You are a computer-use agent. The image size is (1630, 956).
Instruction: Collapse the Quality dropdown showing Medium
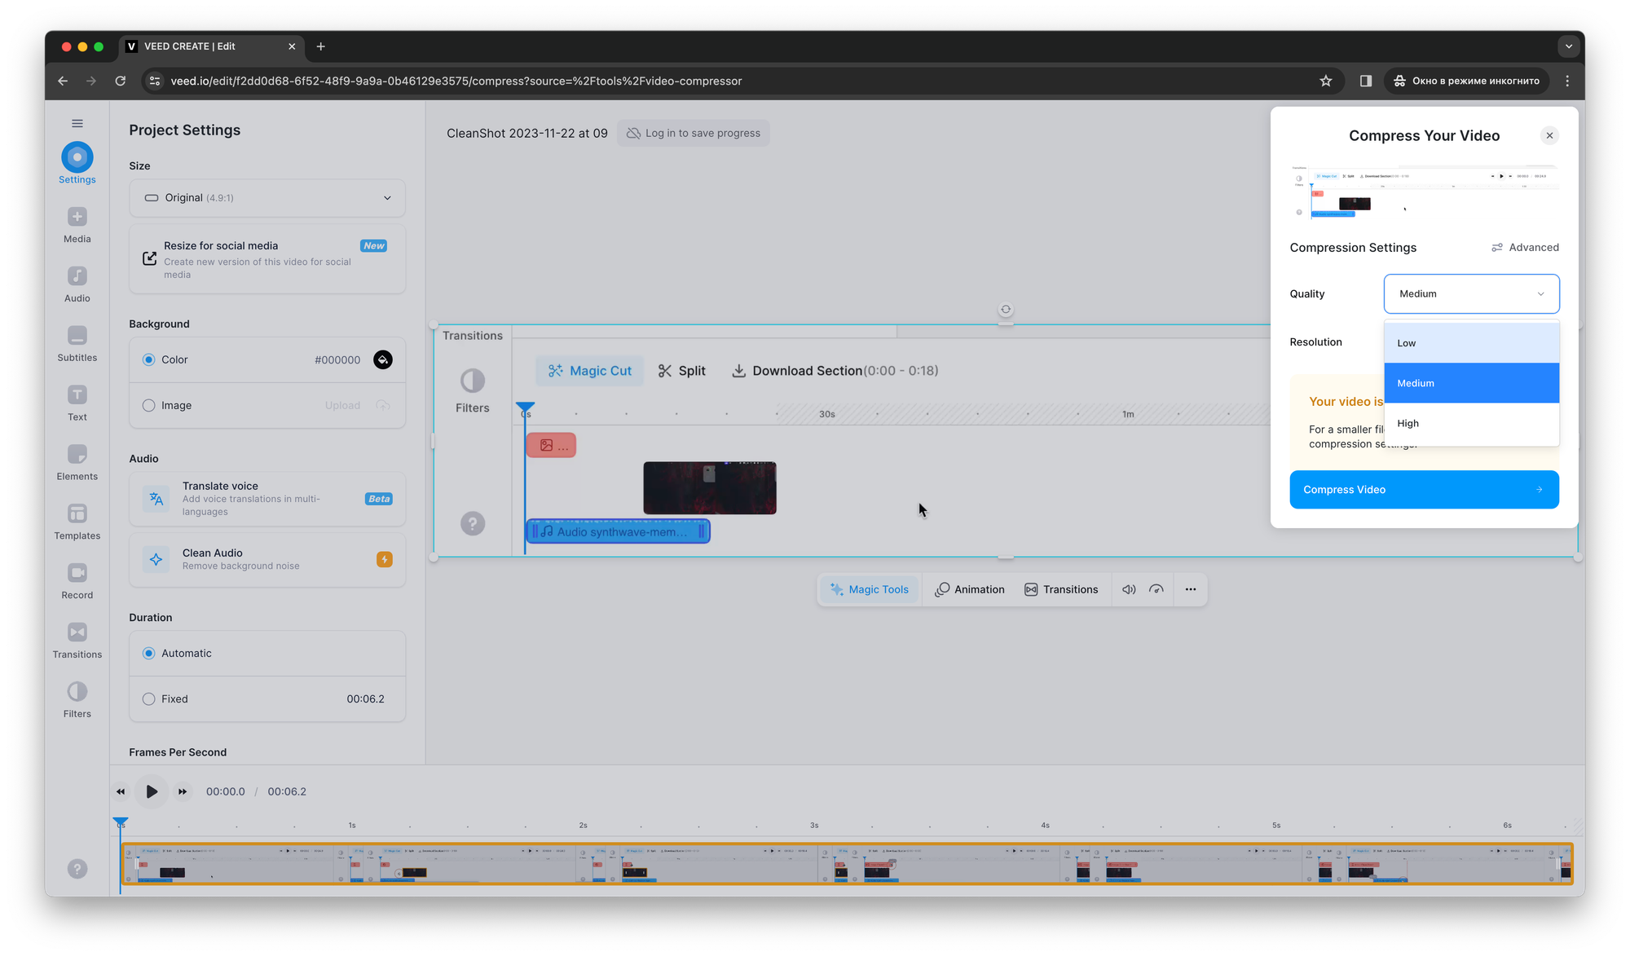point(1471,293)
